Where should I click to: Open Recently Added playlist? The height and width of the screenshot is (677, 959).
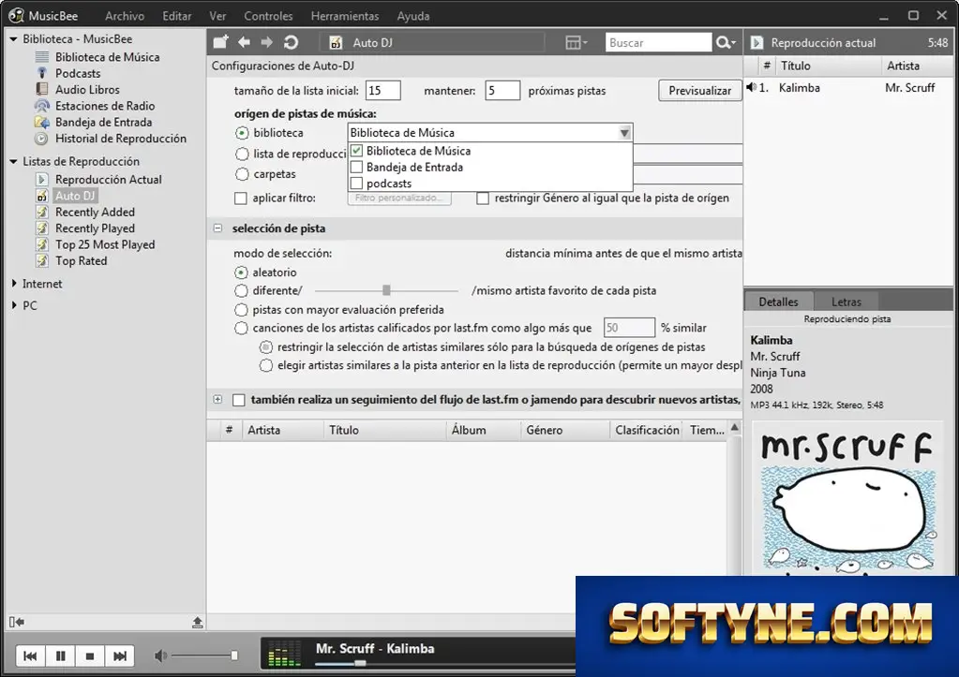[x=95, y=212]
